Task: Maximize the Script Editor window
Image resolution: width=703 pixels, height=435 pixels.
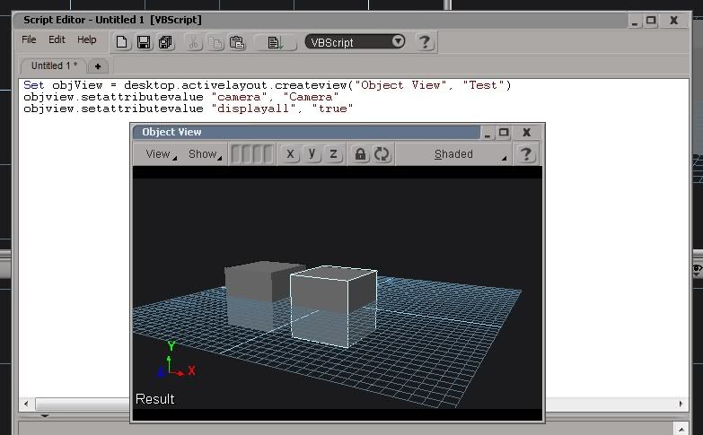Action: click(x=651, y=21)
